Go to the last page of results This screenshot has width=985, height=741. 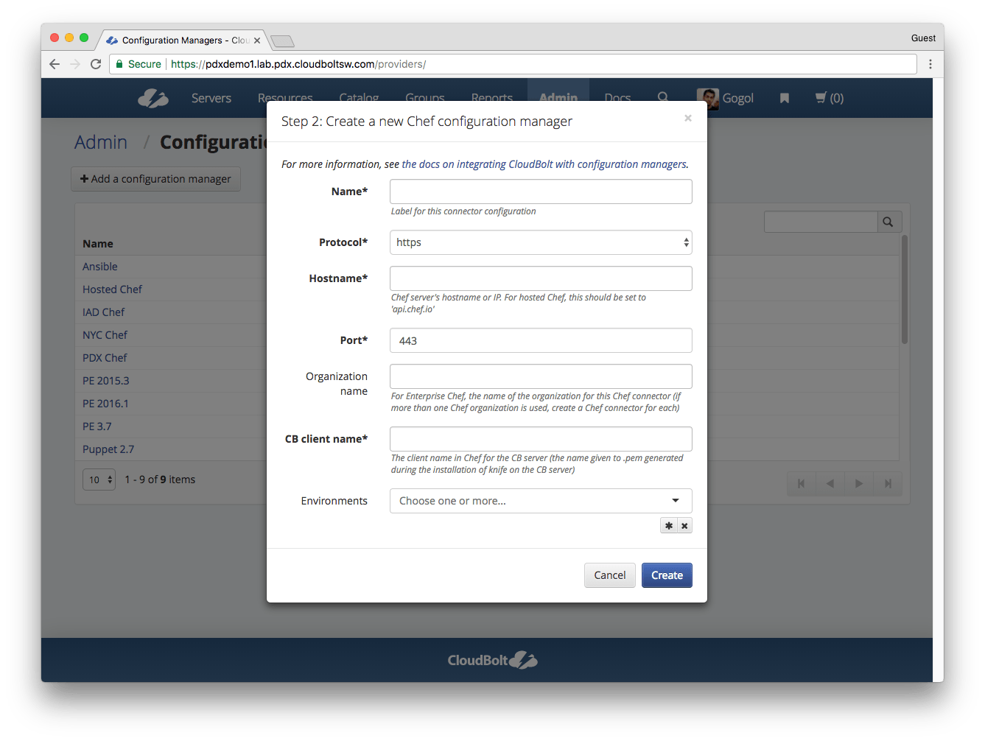pos(888,484)
